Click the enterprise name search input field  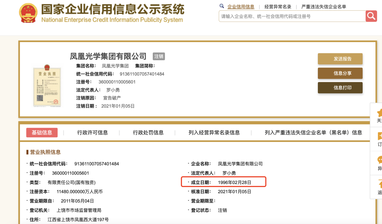click(x=292, y=16)
